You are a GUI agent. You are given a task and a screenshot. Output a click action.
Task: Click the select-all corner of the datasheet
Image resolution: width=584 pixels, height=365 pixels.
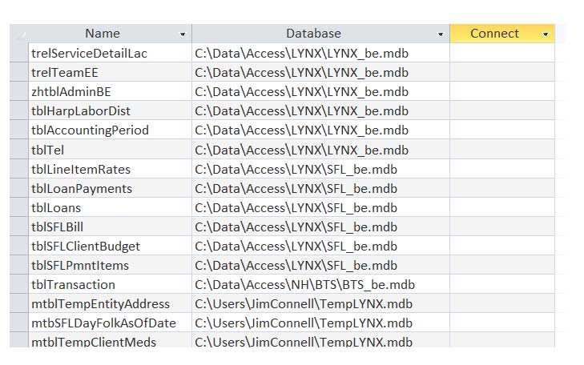19,34
